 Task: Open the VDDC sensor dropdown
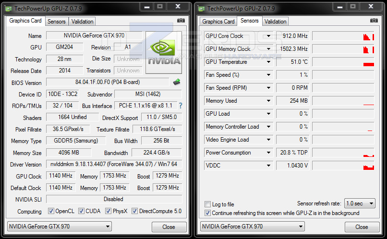click(x=268, y=166)
